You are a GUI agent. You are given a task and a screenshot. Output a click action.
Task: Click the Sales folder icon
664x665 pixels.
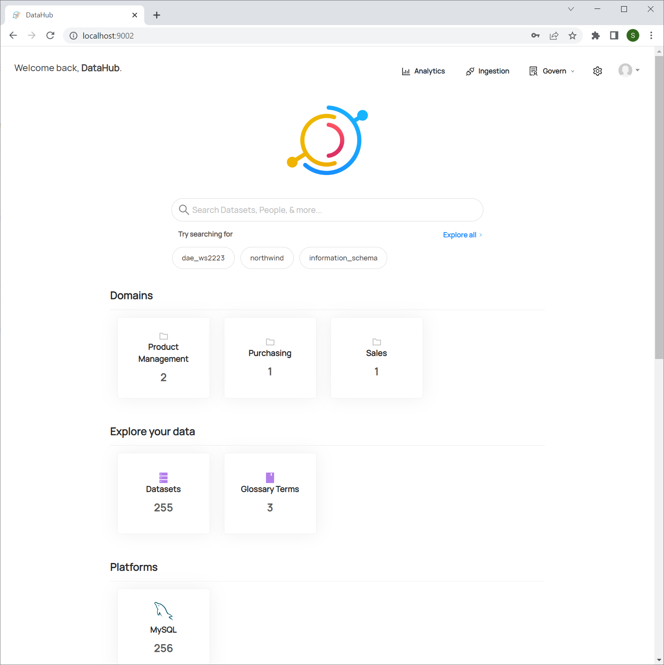click(377, 342)
